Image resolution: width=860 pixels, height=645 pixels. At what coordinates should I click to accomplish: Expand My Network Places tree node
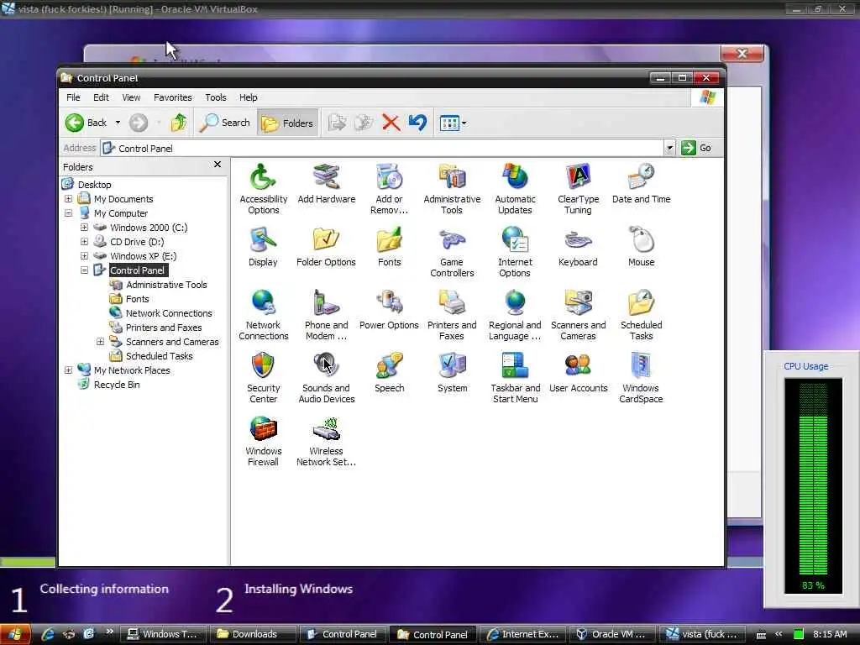pyautogui.click(x=69, y=370)
